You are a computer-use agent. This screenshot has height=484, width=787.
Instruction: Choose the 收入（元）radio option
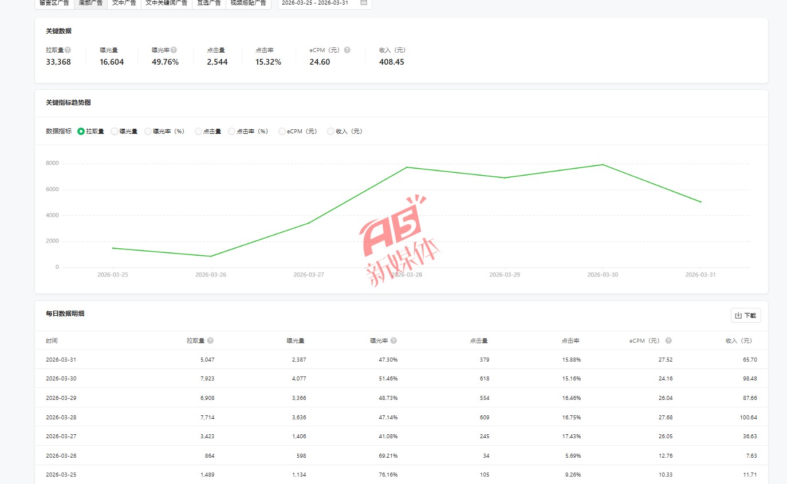pyautogui.click(x=330, y=132)
